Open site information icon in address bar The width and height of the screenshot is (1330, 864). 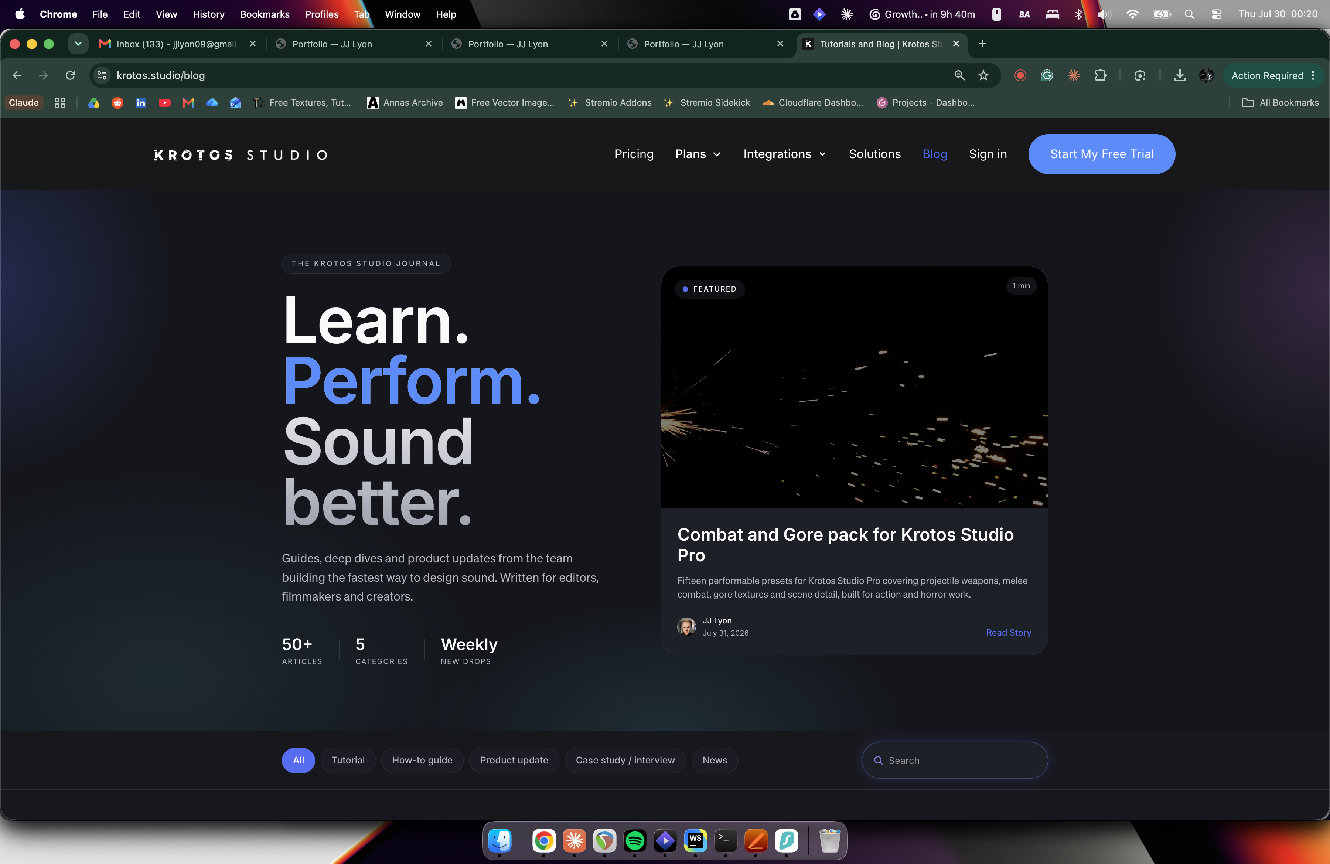[102, 75]
